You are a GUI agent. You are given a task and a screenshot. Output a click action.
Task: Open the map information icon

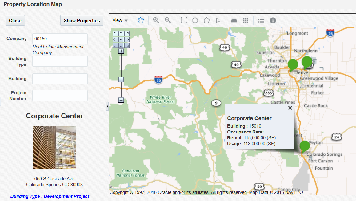click(x=273, y=20)
